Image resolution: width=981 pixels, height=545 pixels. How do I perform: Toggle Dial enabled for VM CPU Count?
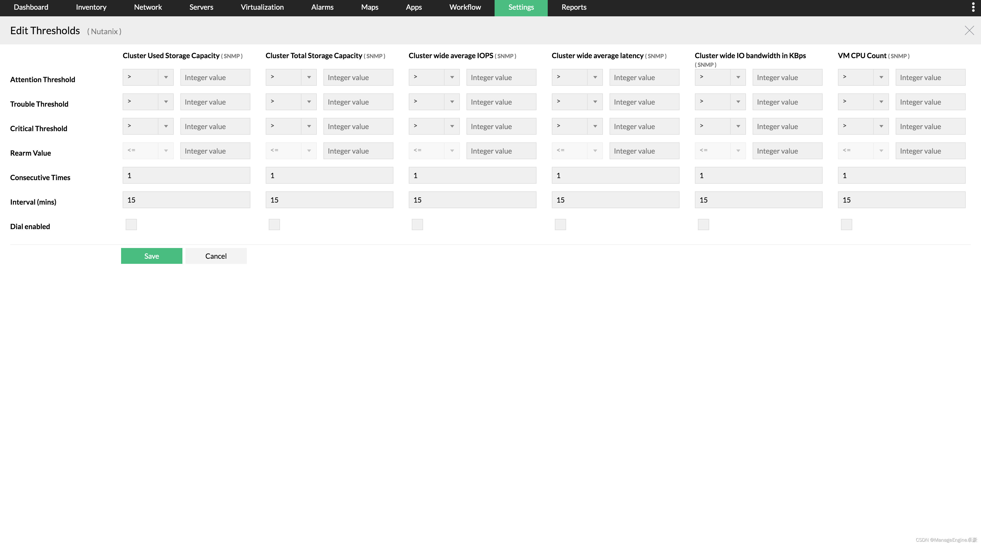[x=846, y=224]
